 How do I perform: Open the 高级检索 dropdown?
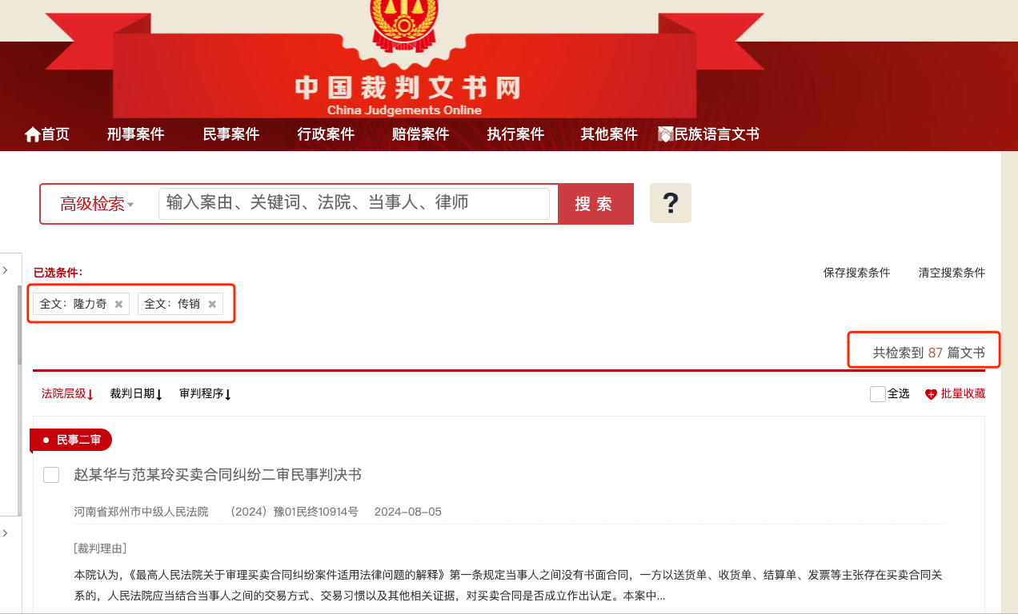tap(97, 204)
